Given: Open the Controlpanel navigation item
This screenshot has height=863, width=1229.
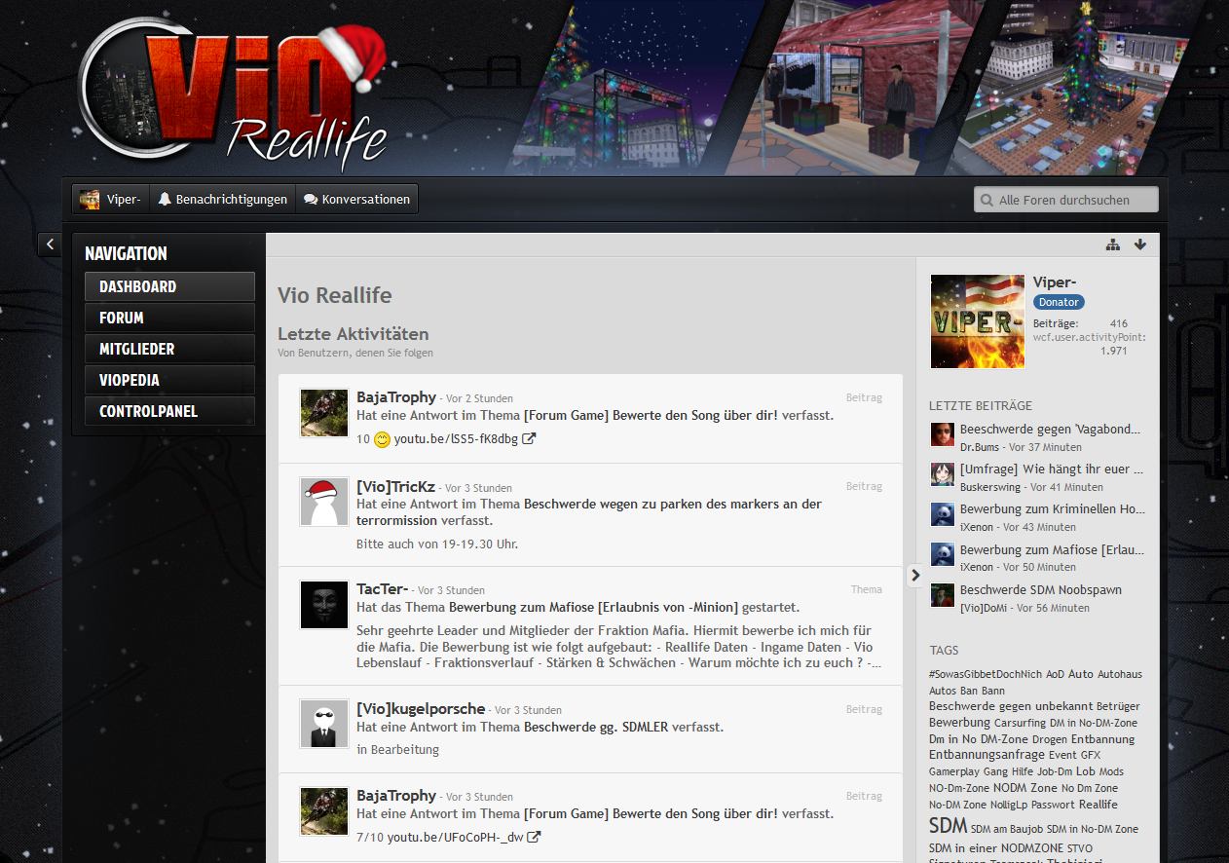Looking at the screenshot, I should (x=169, y=411).
